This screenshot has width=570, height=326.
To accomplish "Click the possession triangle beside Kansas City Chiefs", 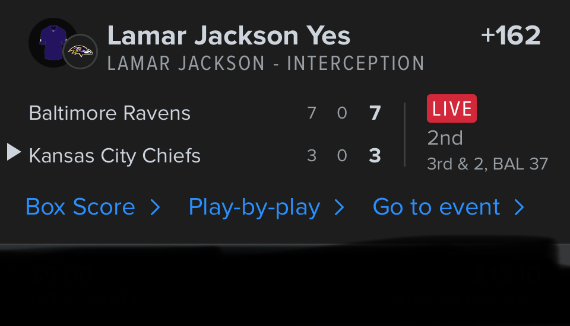I will (14, 152).
